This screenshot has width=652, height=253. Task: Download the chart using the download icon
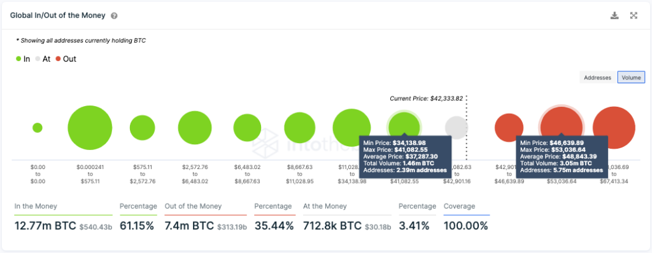pyautogui.click(x=614, y=16)
